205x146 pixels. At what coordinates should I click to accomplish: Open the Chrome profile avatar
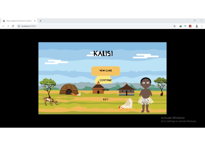coord(197,26)
